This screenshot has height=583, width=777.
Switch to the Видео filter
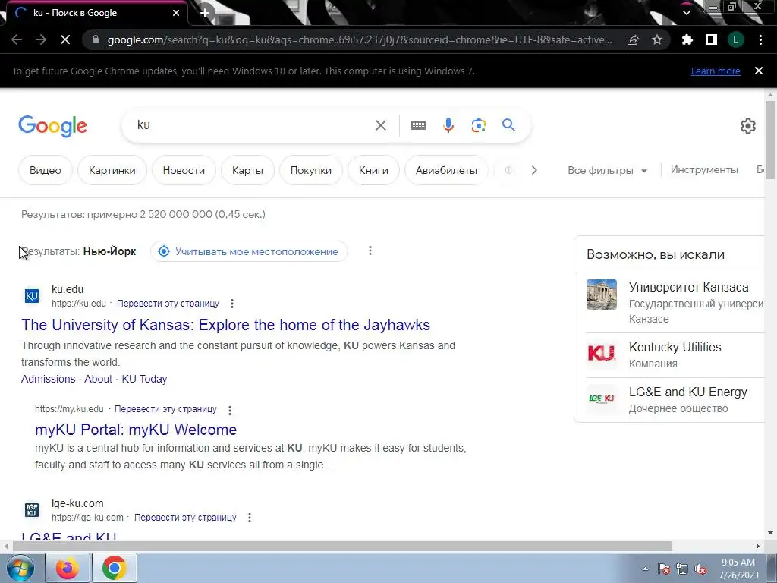click(46, 170)
